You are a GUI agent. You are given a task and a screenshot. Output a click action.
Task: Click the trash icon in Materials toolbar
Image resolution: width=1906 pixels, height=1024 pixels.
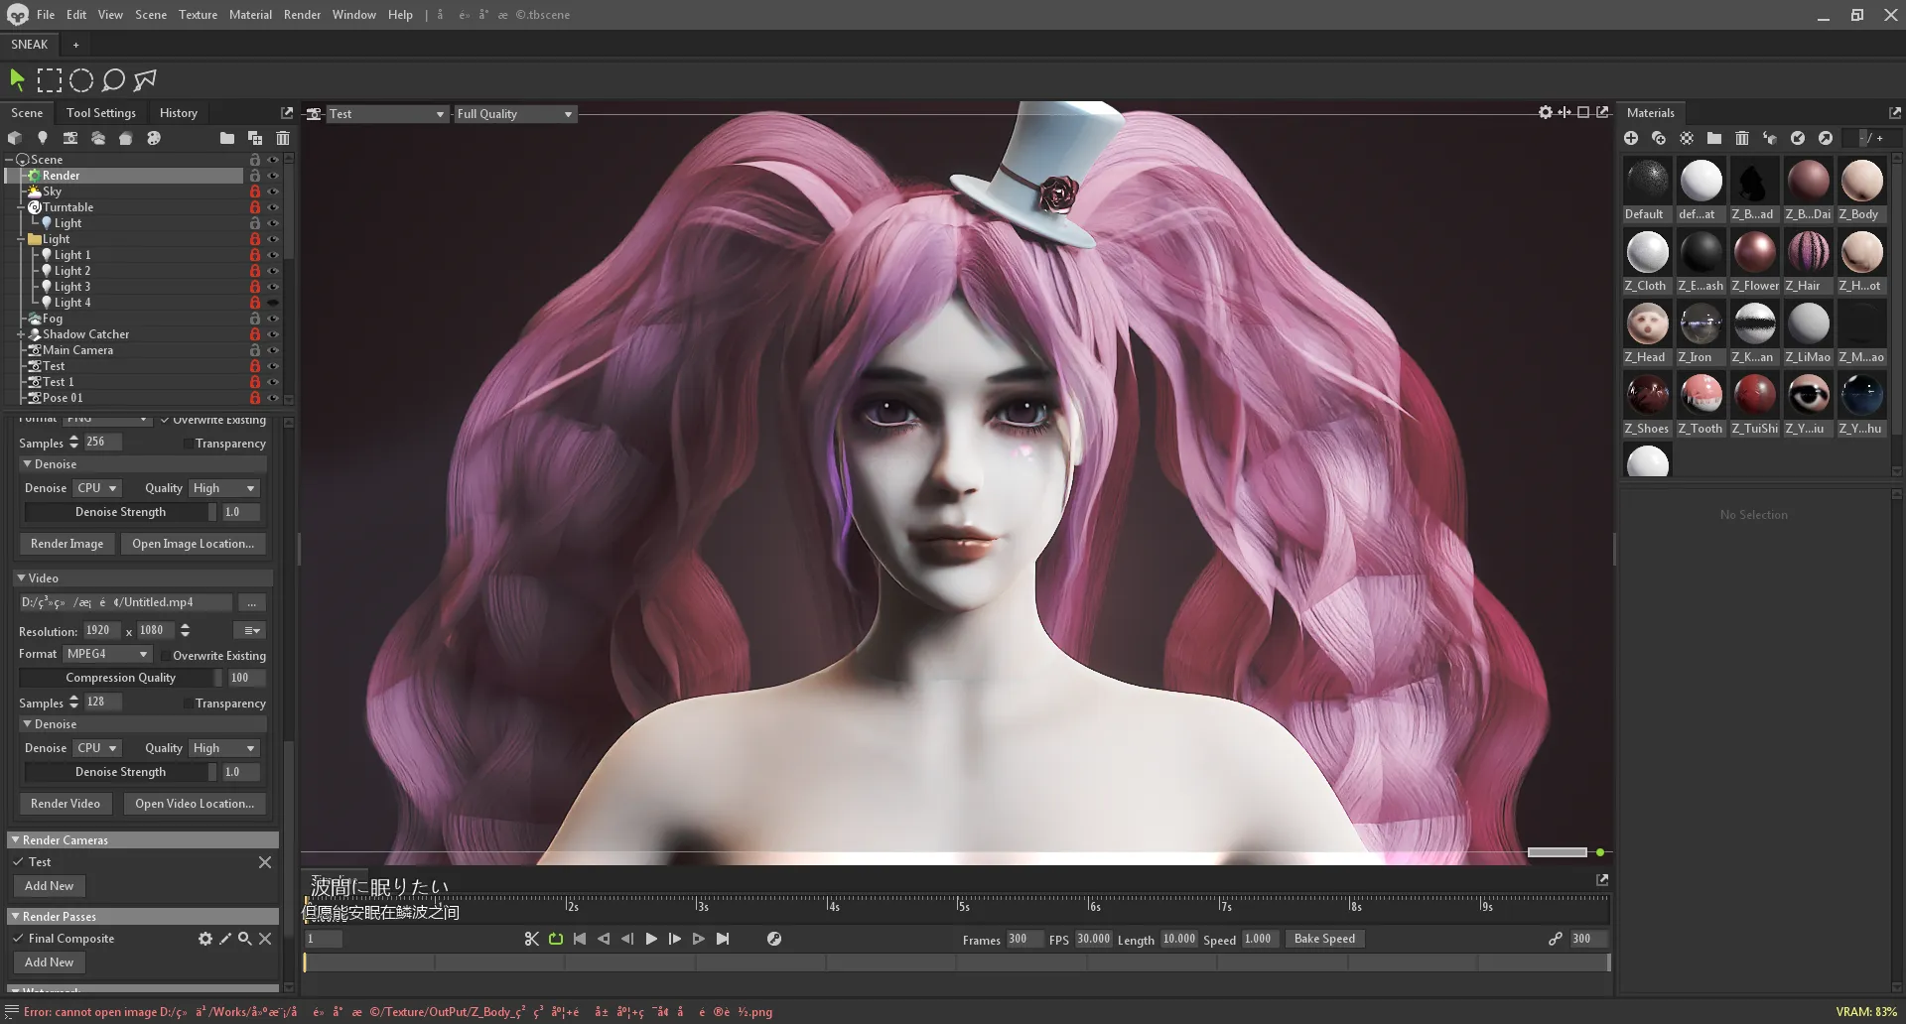1741,138
